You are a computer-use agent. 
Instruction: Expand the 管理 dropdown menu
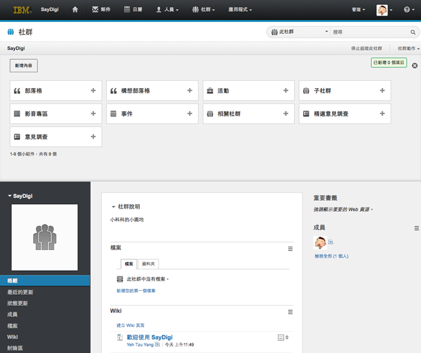(358, 10)
